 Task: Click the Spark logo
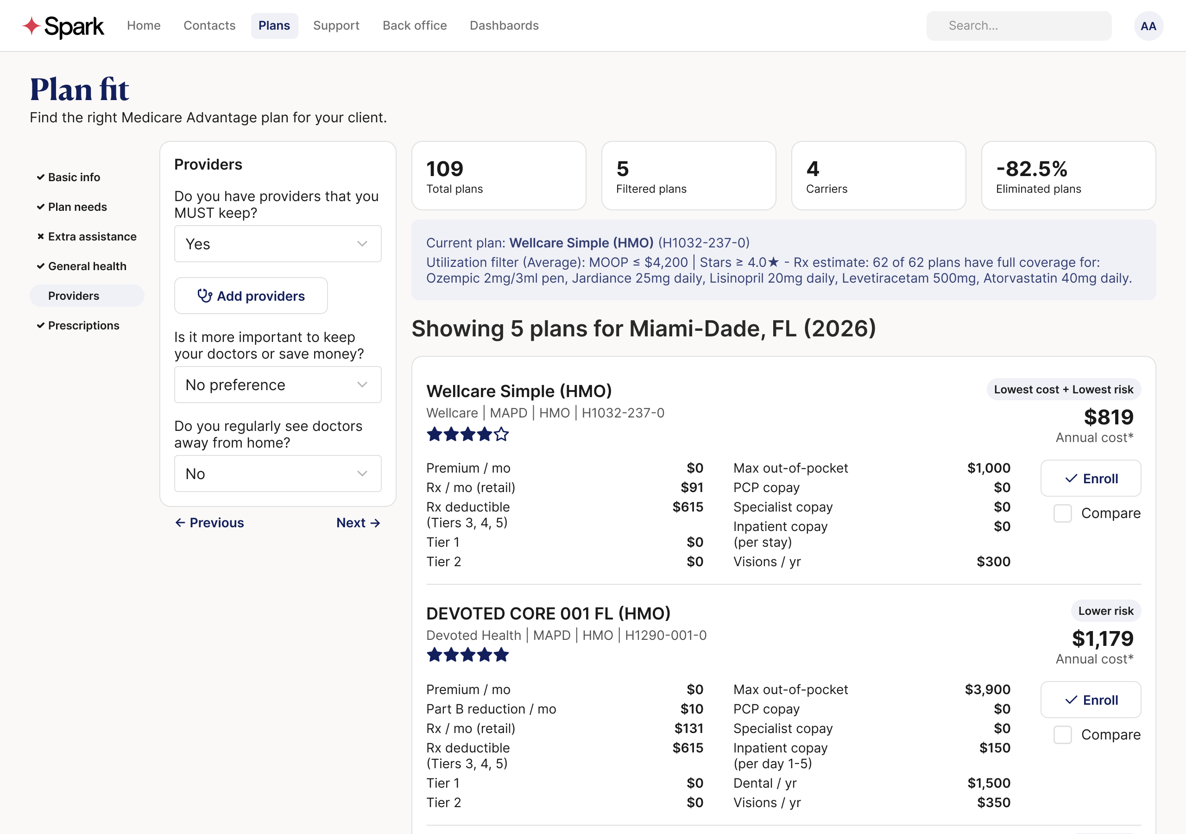(63, 26)
